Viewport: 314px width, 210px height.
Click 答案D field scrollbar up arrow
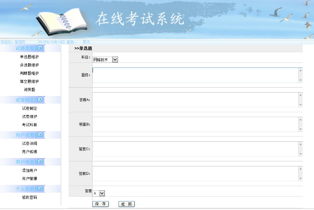(x=300, y=169)
